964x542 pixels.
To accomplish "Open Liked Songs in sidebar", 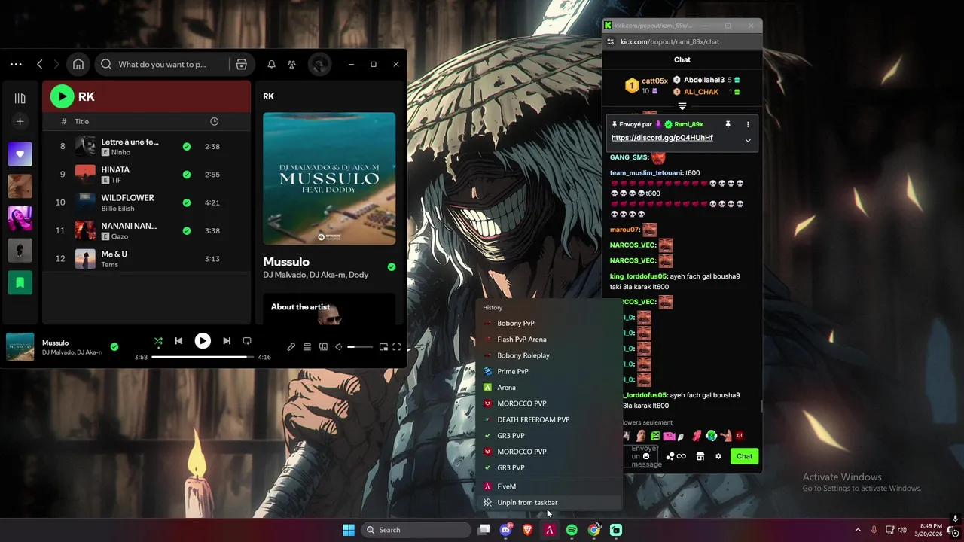I will pos(20,154).
